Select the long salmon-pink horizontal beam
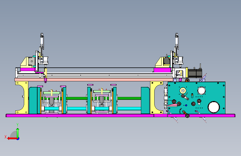Screen dimensions: 241x156 (94, 80)
